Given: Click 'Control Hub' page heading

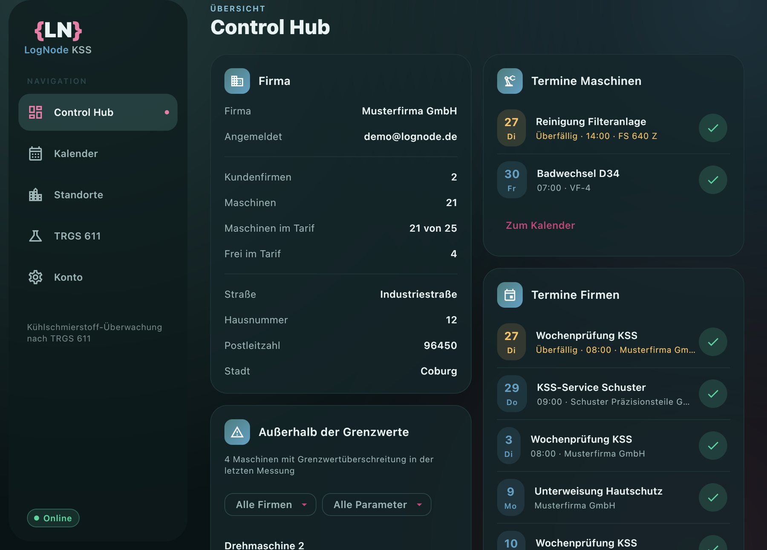Looking at the screenshot, I should (270, 27).
